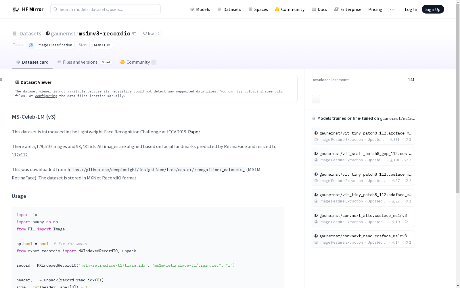
Task: Expand the table of contents sidebar toggle
Action: point(1,79)
